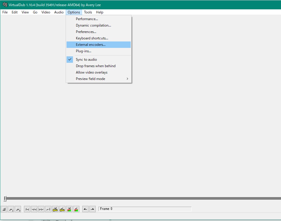Choose Performance... from Options menu
Screen dimensions: 281x221
99,19
